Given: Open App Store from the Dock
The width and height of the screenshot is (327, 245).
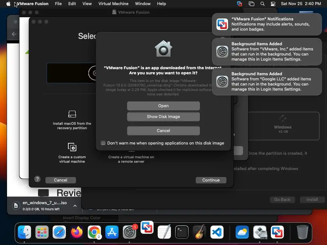Looking at the screenshot, I should [x=112, y=232].
